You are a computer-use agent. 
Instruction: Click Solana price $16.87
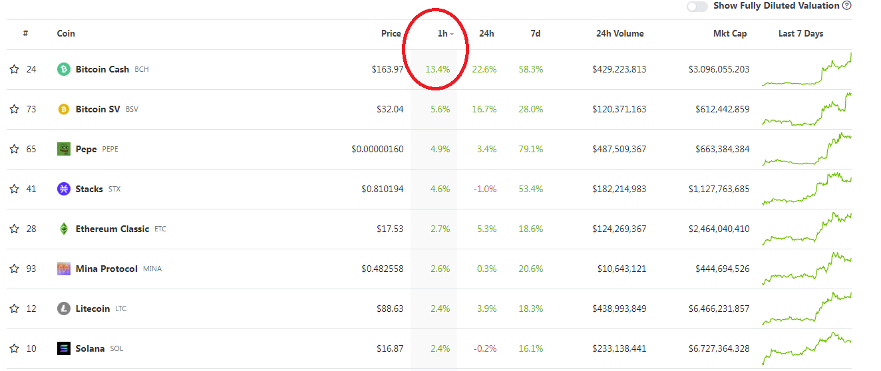pyautogui.click(x=390, y=348)
